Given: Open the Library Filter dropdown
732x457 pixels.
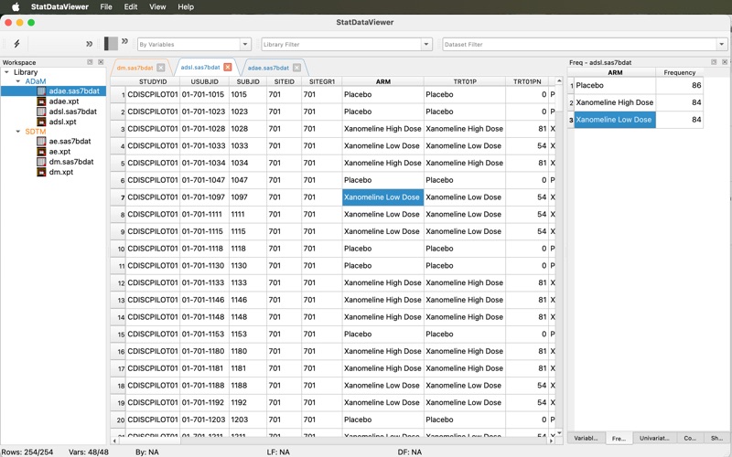Looking at the screenshot, I should pyautogui.click(x=426, y=44).
